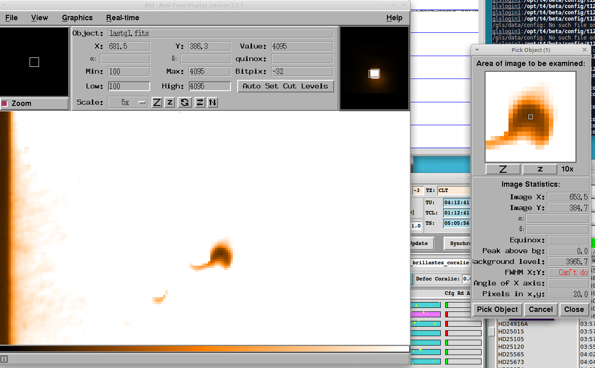This screenshot has width=595, height=368.
Task: Click the Low cut level input field
Action: pos(129,86)
